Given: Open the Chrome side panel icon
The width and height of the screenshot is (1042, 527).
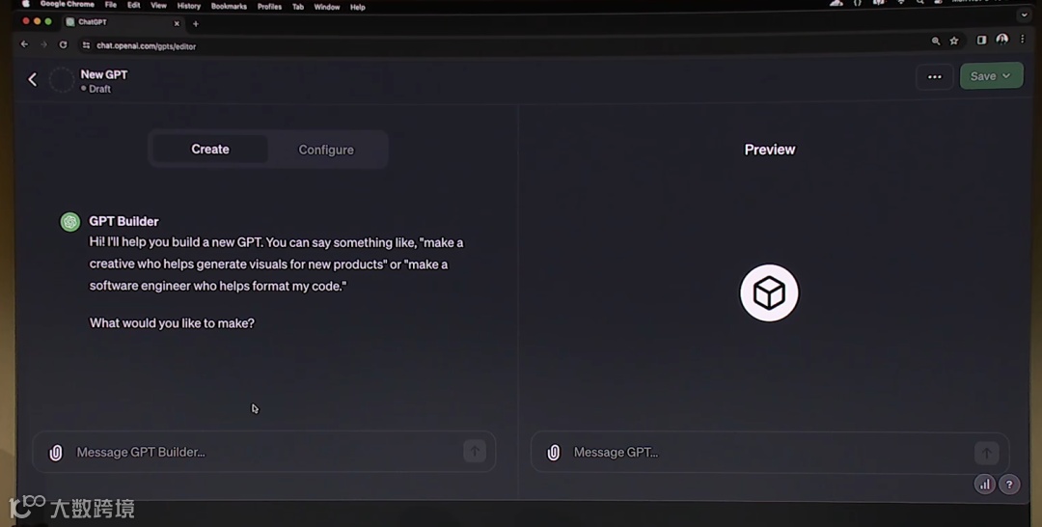Looking at the screenshot, I should [x=981, y=41].
